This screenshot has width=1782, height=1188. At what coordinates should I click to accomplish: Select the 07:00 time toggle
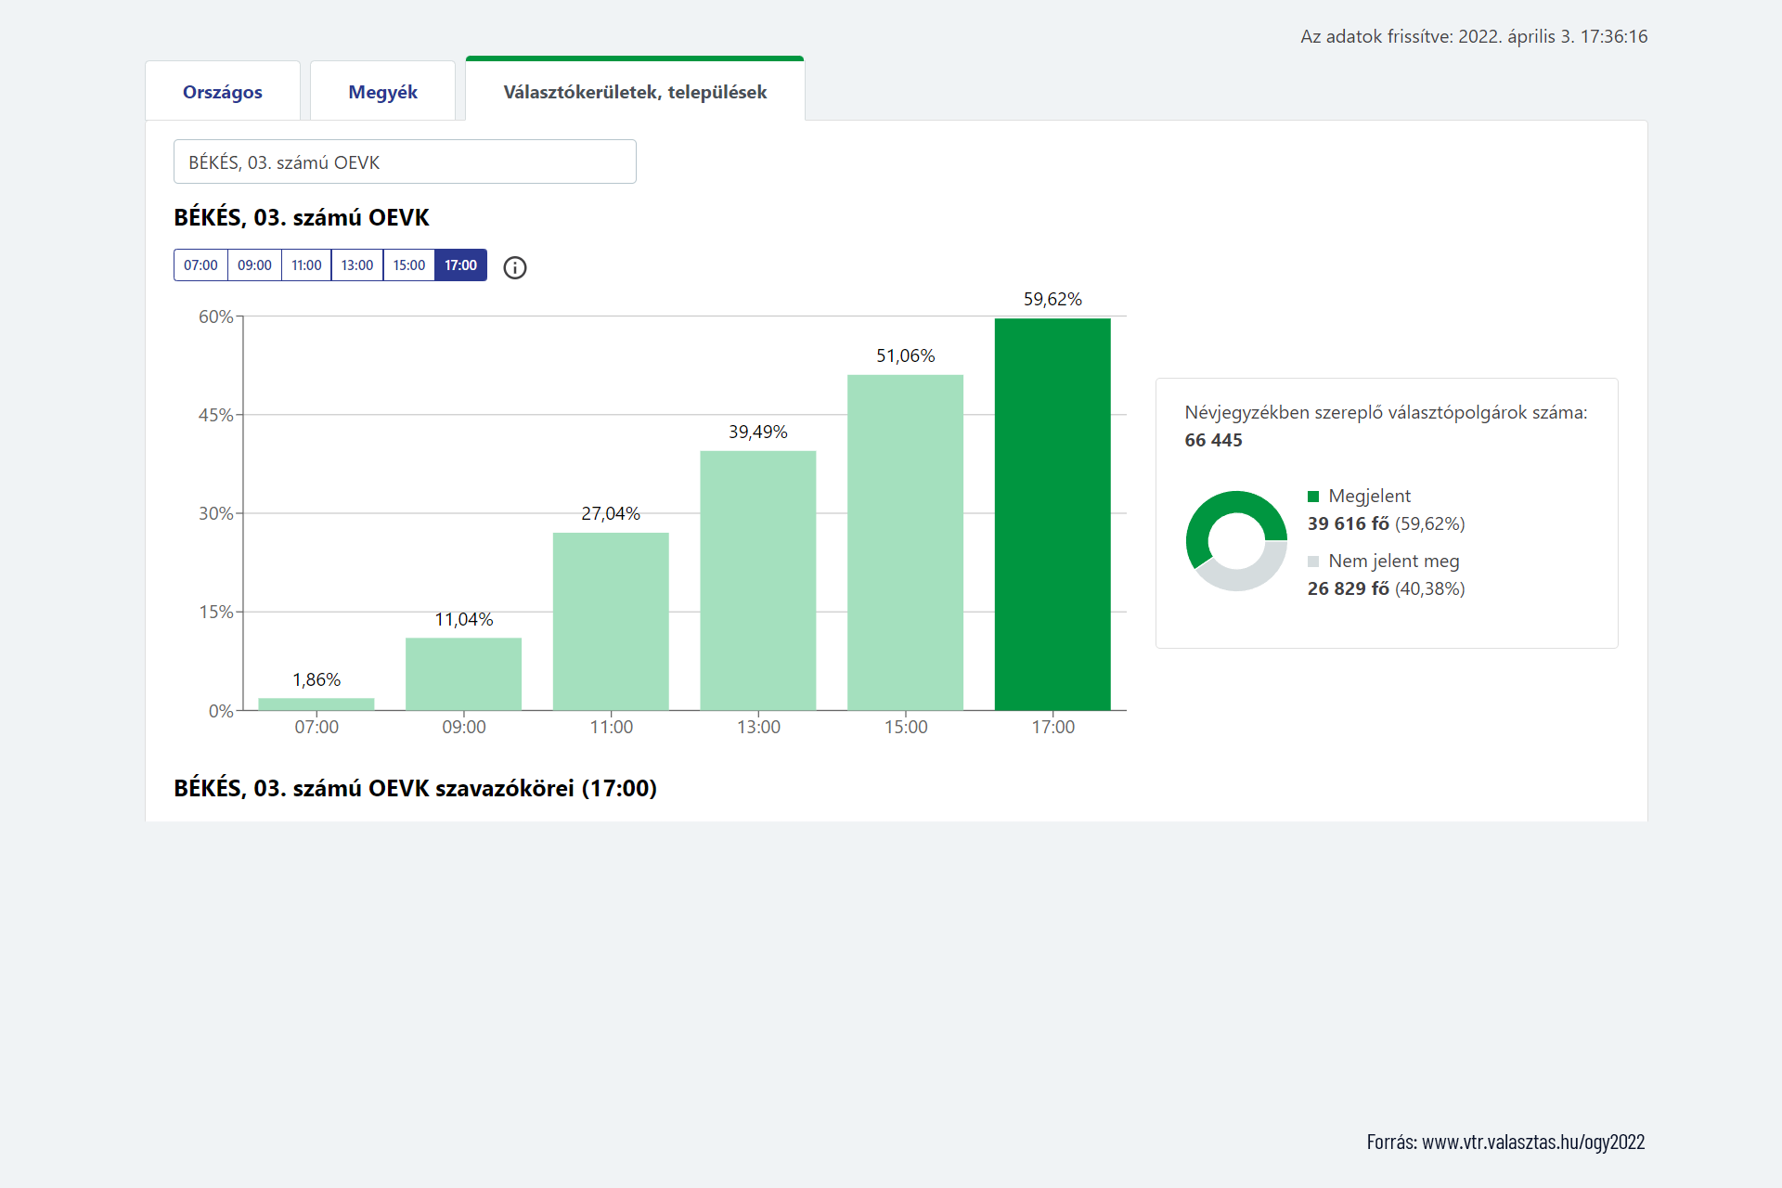(x=200, y=265)
